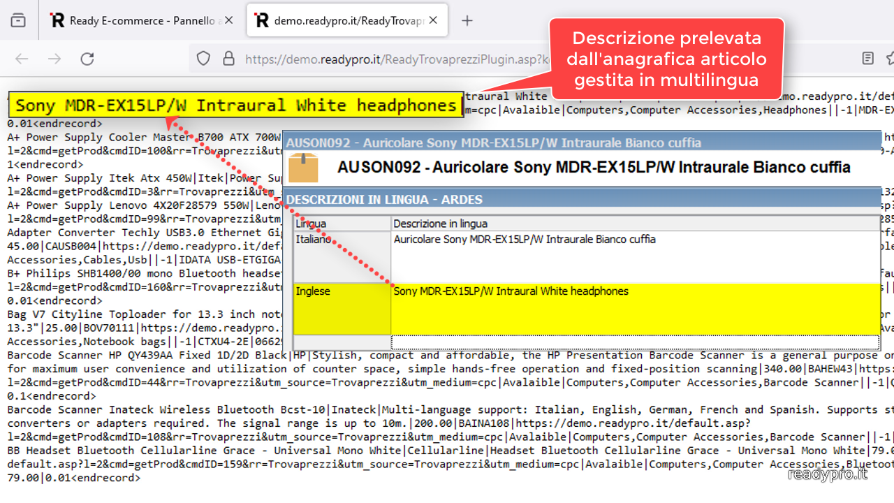Select the demo.readypro.it ReadyTrovaprezzi tab
894x503 pixels.
tap(347, 20)
